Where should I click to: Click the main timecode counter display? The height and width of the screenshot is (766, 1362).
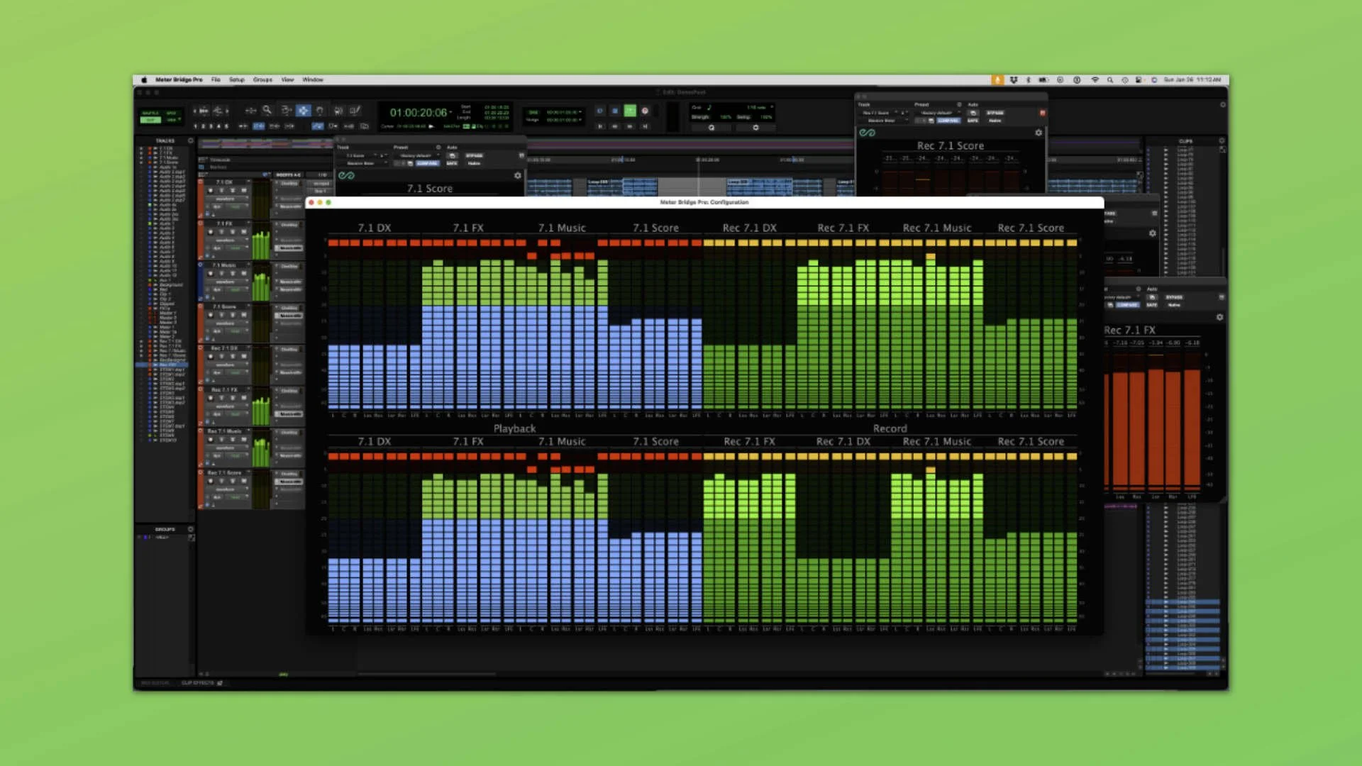pyautogui.click(x=419, y=112)
